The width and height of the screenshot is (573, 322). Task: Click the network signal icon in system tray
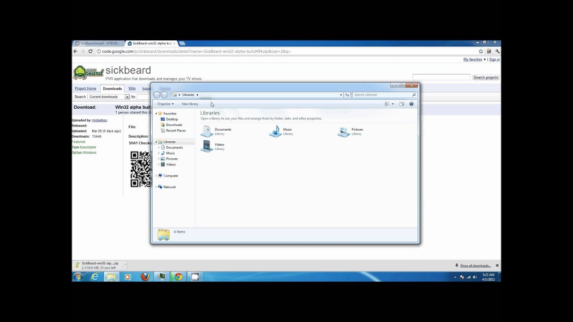coord(468,277)
